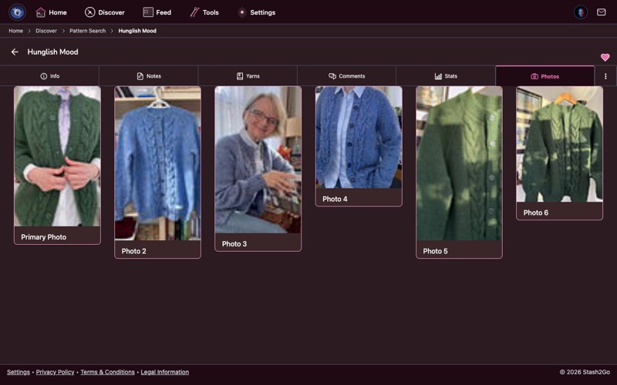Switch to the Yarns tab
617x385 pixels.
click(x=248, y=76)
